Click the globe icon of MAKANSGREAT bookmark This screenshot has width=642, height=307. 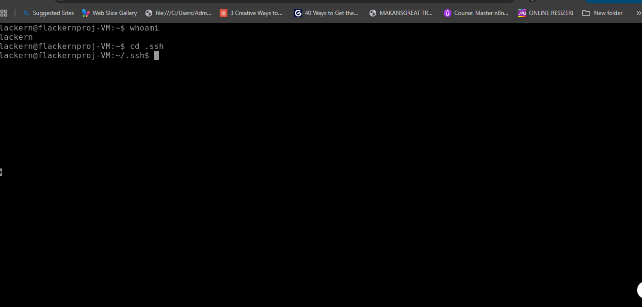point(373,13)
